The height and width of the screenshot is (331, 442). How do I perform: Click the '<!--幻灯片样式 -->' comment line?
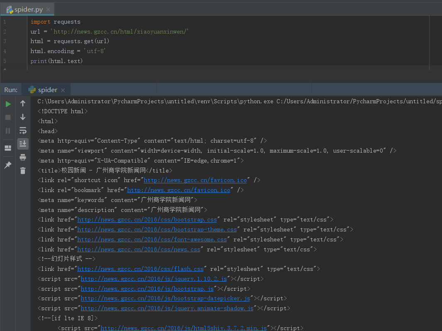click(x=66, y=258)
